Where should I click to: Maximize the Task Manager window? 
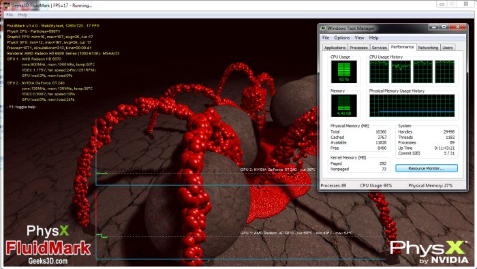pos(444,27)
